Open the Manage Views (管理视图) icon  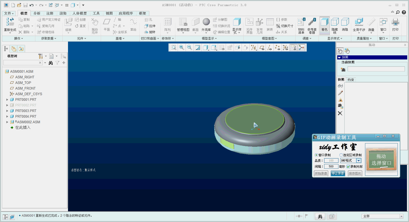(x=183, y=22)
